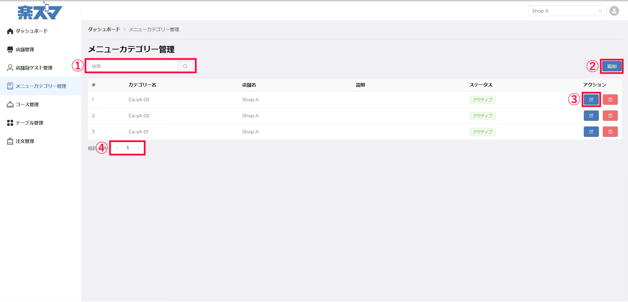Viewport: 628px width, 302px height.
Task: Click the search magnifier icon
Action: (x=185, y=66)
